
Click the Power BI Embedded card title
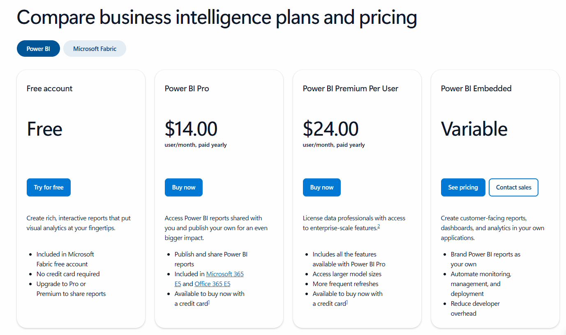tap(476, 88)
